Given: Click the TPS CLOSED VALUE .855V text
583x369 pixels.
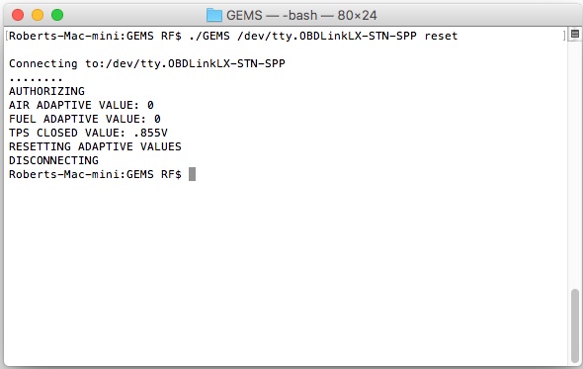Looking at the screenshot, I should pos(88,133).
